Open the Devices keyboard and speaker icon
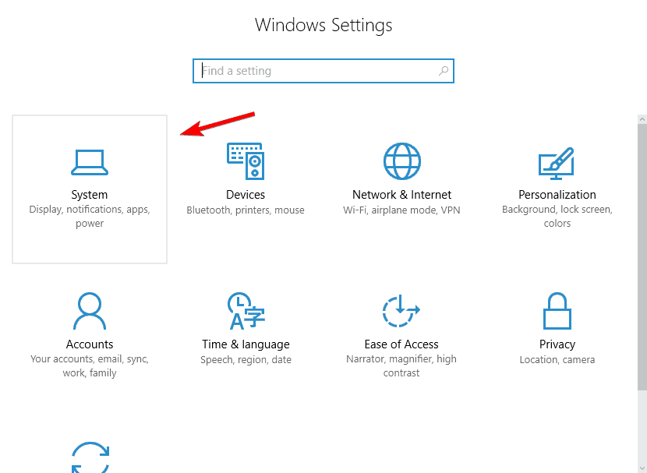 tap(246, 161)
